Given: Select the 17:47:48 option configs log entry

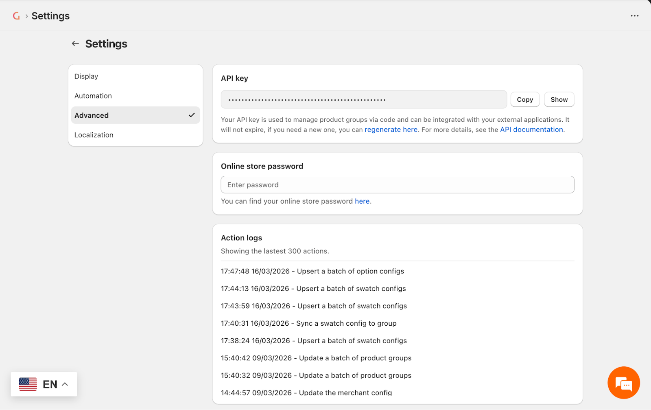Looking at the screenshot, I should (x=312, y=271).
